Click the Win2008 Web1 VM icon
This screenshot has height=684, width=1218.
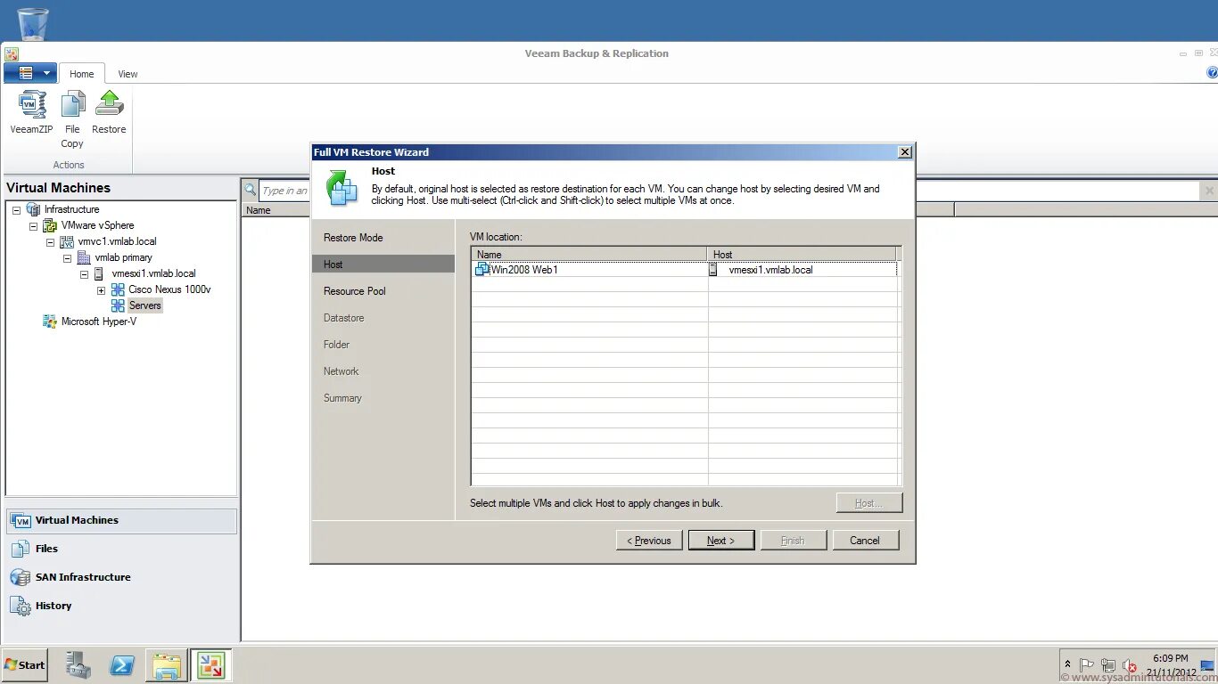[x=482, y=269]
